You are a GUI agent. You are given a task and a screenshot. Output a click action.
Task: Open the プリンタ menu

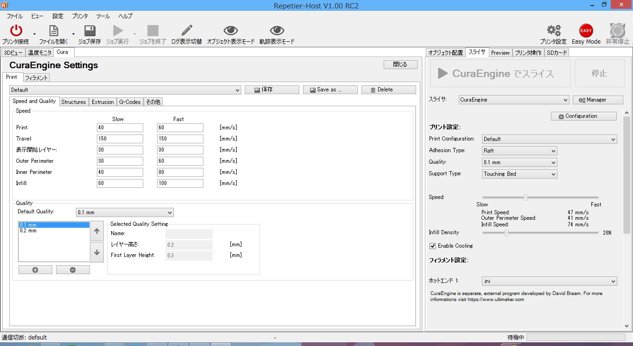(x=80, y=16)
